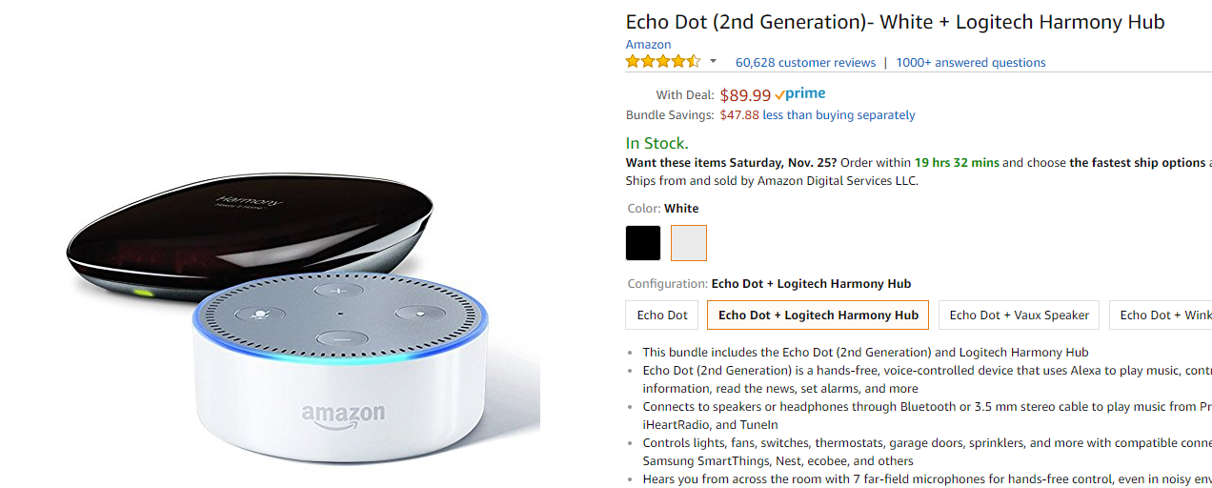The width and height of the screenshot is (1212, 488).
Task: Select the partially visible Echo Dot + Wink option
Action: tap(1164, 315)
